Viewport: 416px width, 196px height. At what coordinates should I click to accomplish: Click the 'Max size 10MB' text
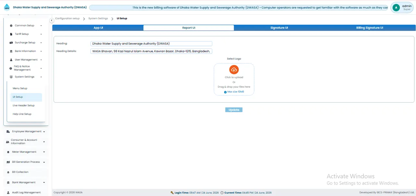[x=236, y=92]
